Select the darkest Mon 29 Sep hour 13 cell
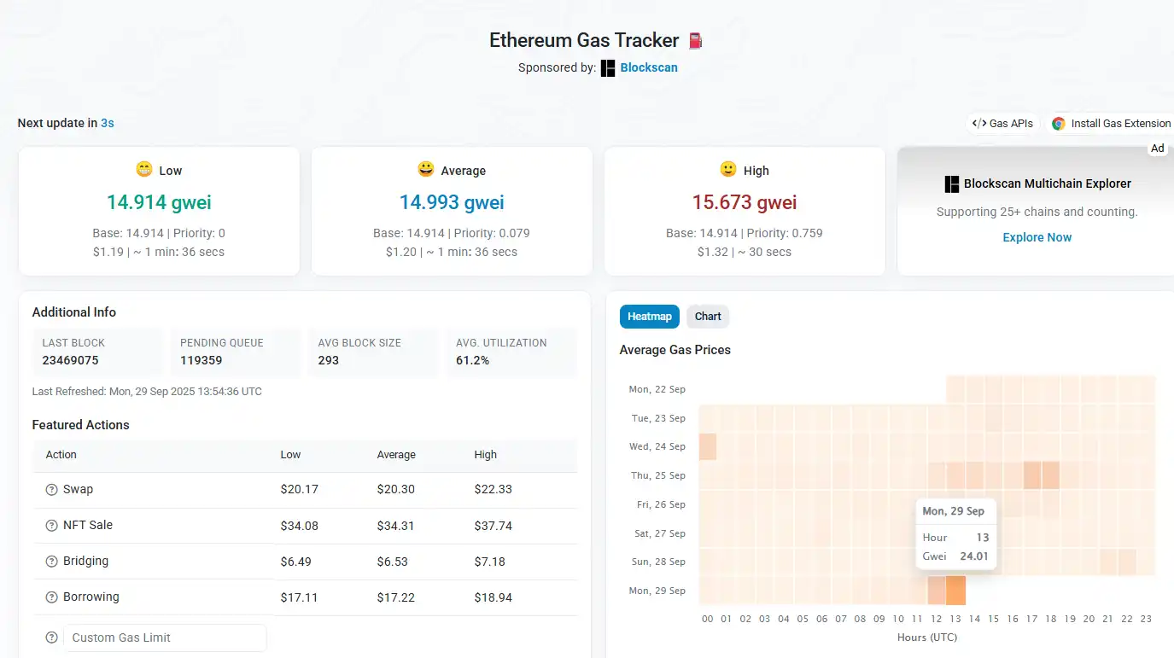1174x658 pixels. pos(955,591)
